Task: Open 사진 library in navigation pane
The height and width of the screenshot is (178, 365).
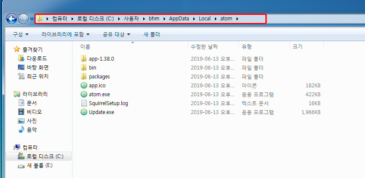Action: click(32, 121)
